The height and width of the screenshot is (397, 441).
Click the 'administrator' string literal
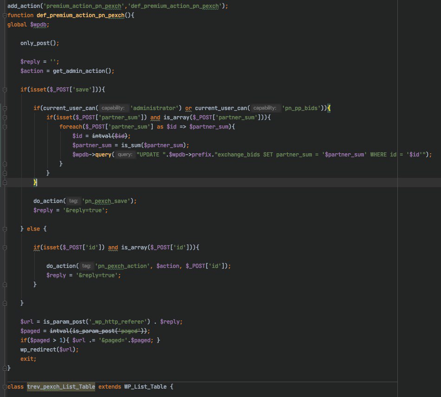click(155, 108)
